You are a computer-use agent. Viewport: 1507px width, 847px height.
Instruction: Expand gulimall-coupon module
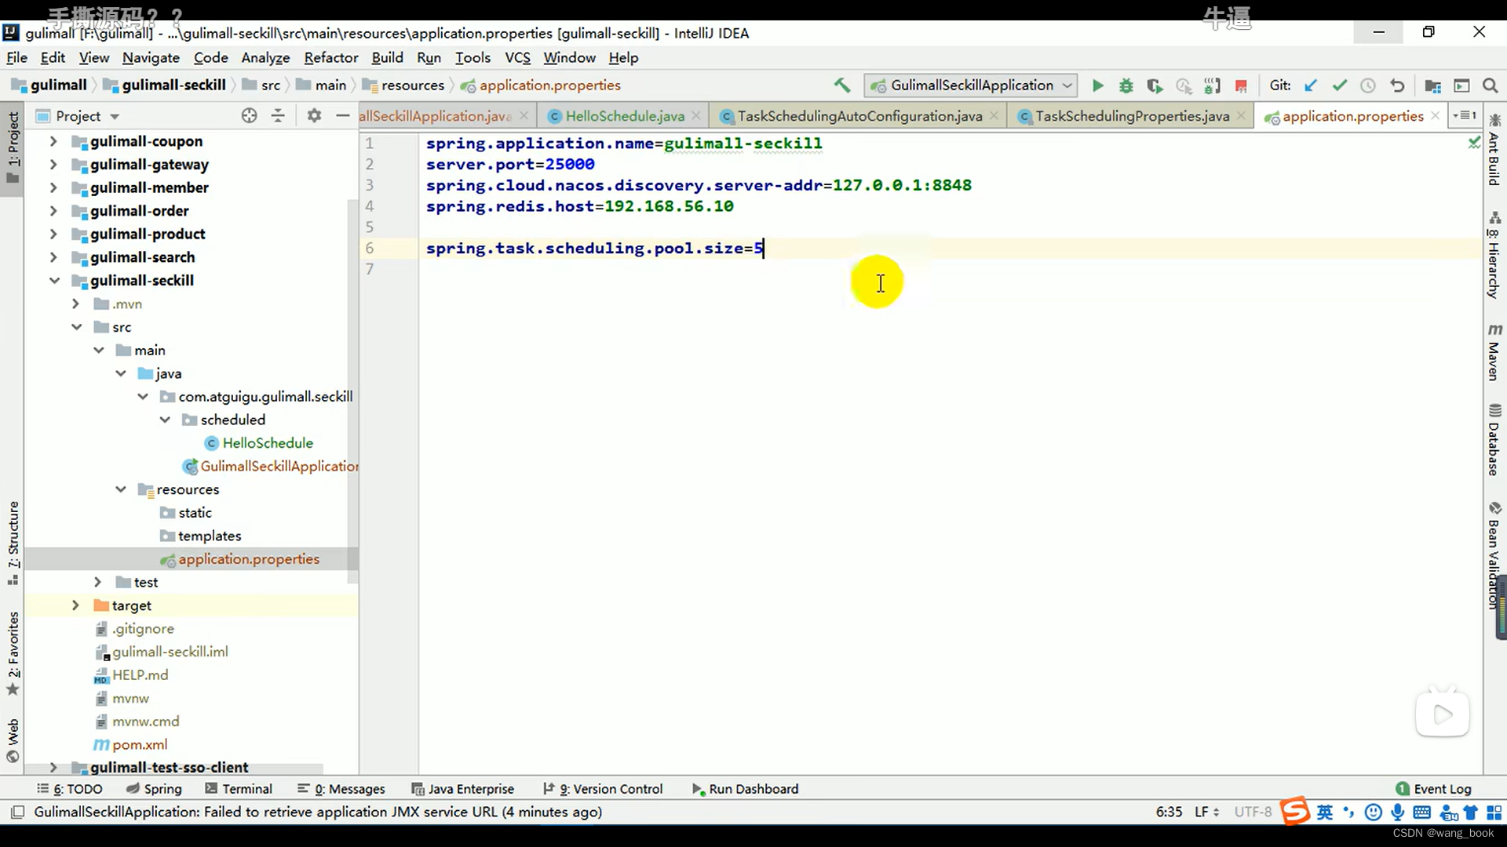(53, 141)
